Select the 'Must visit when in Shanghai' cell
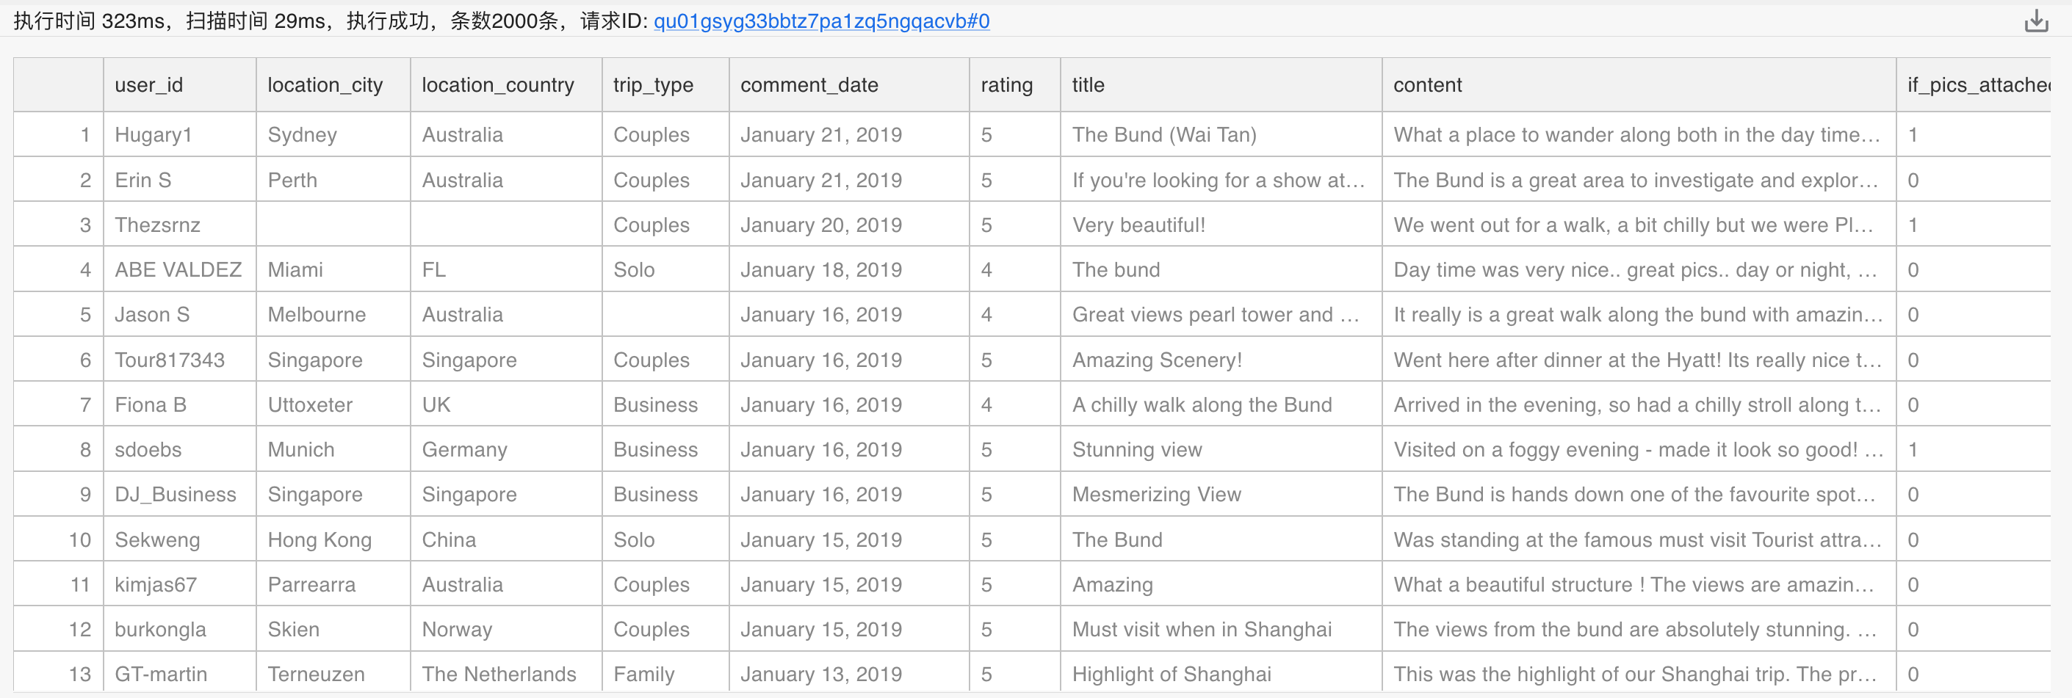This screenshot has width=2072, height=698. [x=1202, y=630]
